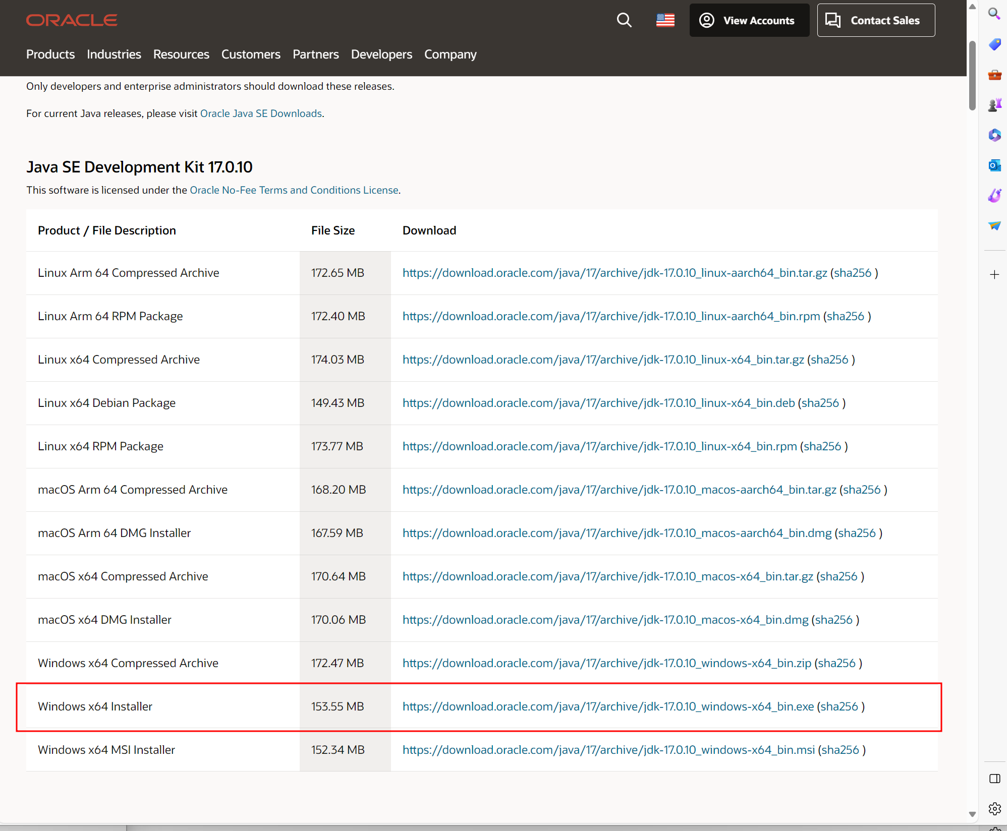The image size is (1007, 831).
Task: Click the Oracle search magnifier icon
Action: tap(624, 20)
